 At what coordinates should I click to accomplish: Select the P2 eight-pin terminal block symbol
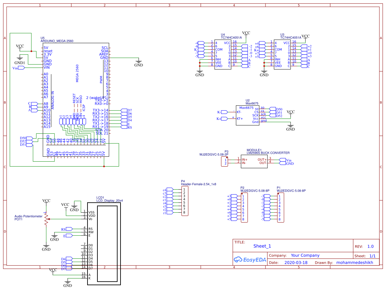tap(244, 208)
